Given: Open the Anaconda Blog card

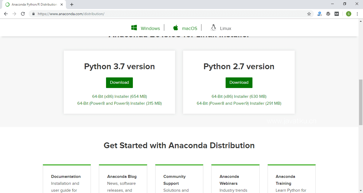Looking at the screenshot, I should point(123,179).
